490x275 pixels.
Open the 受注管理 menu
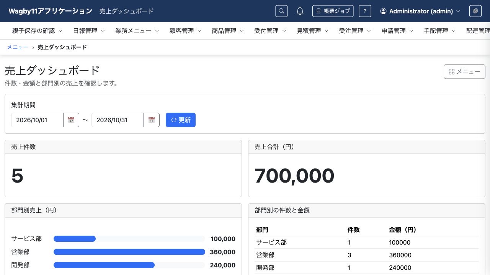(355, 31)
